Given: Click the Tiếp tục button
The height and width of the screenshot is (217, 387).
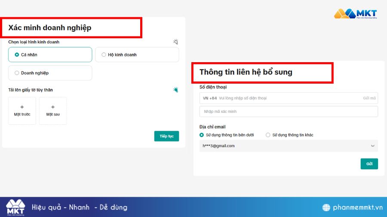Looking at the screenshot, I should (166, 136).
